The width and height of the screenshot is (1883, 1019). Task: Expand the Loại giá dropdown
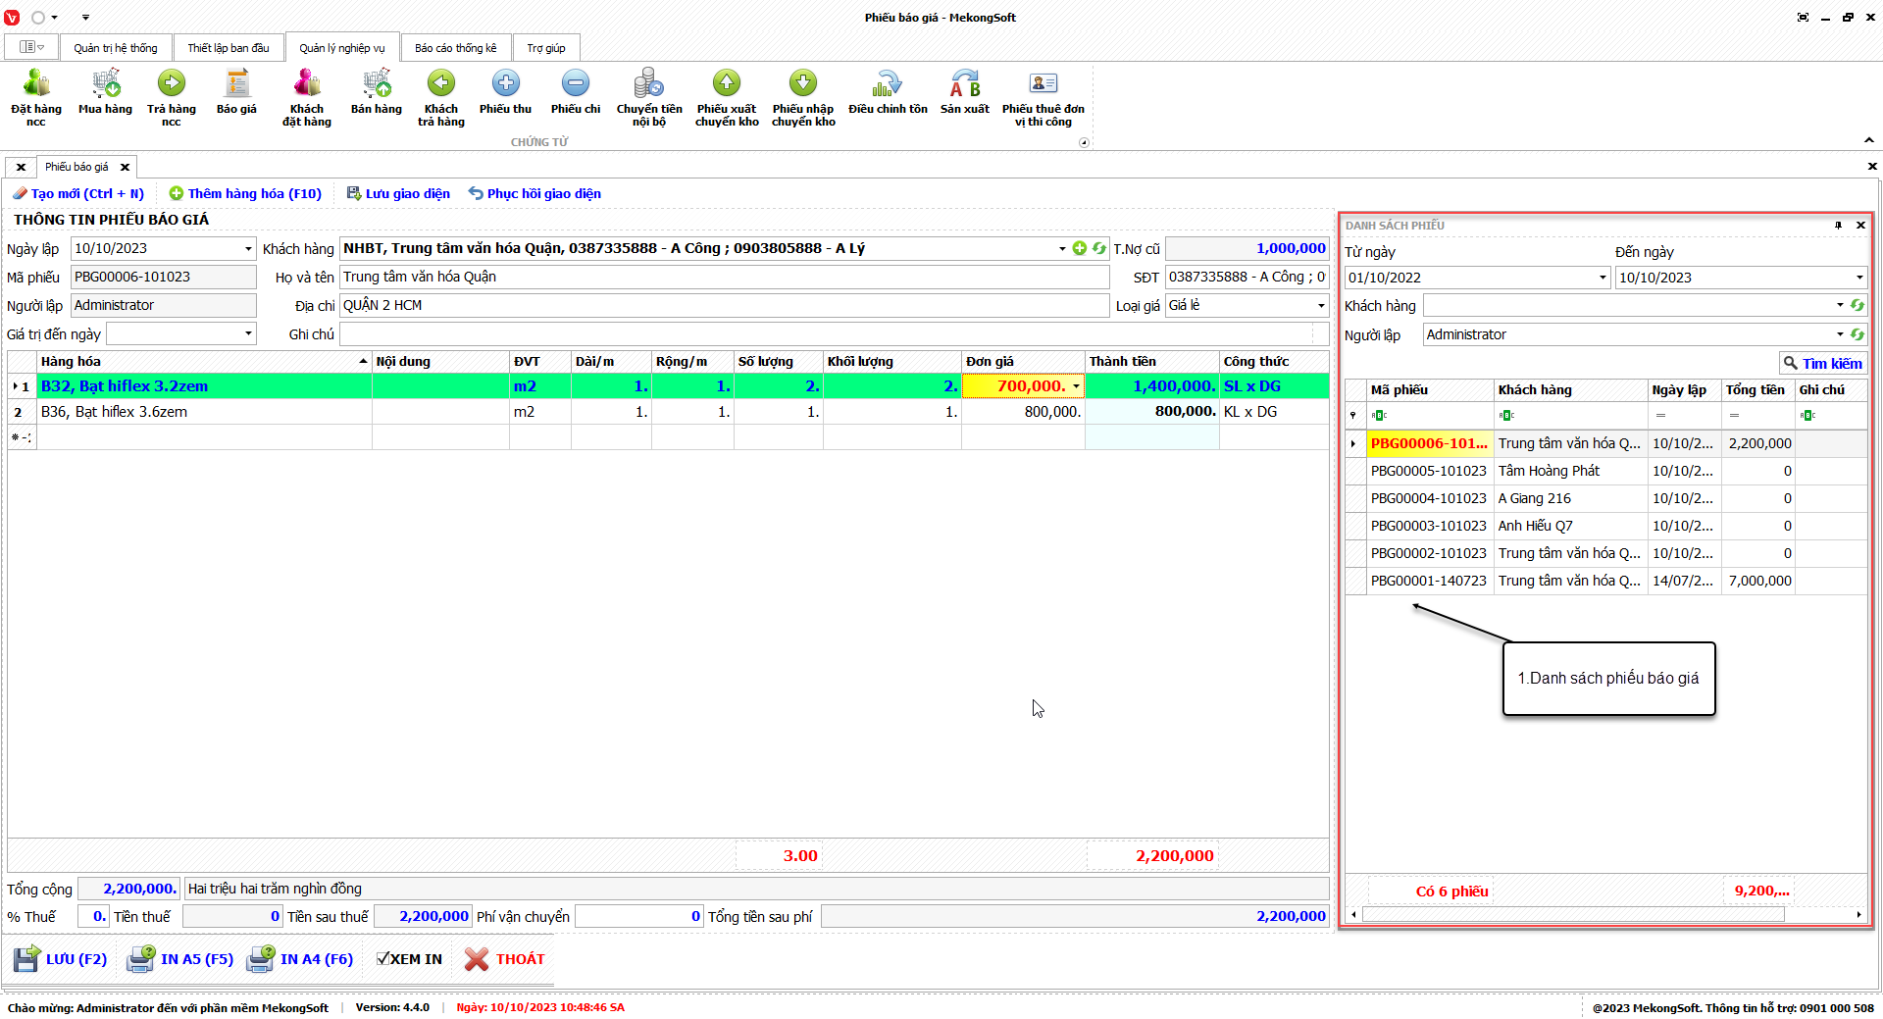tap(1320, 306)
